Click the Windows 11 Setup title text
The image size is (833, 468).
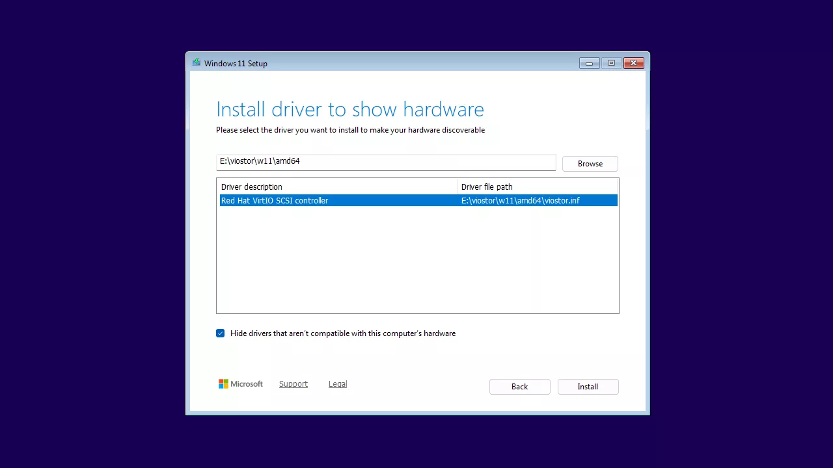[236, 63]
